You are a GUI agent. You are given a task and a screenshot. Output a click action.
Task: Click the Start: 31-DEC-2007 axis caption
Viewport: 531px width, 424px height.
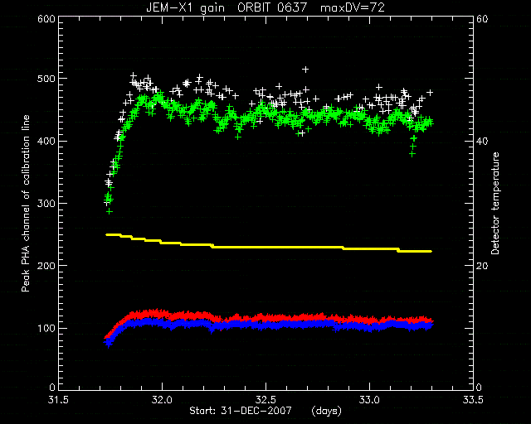coord(241,411)
